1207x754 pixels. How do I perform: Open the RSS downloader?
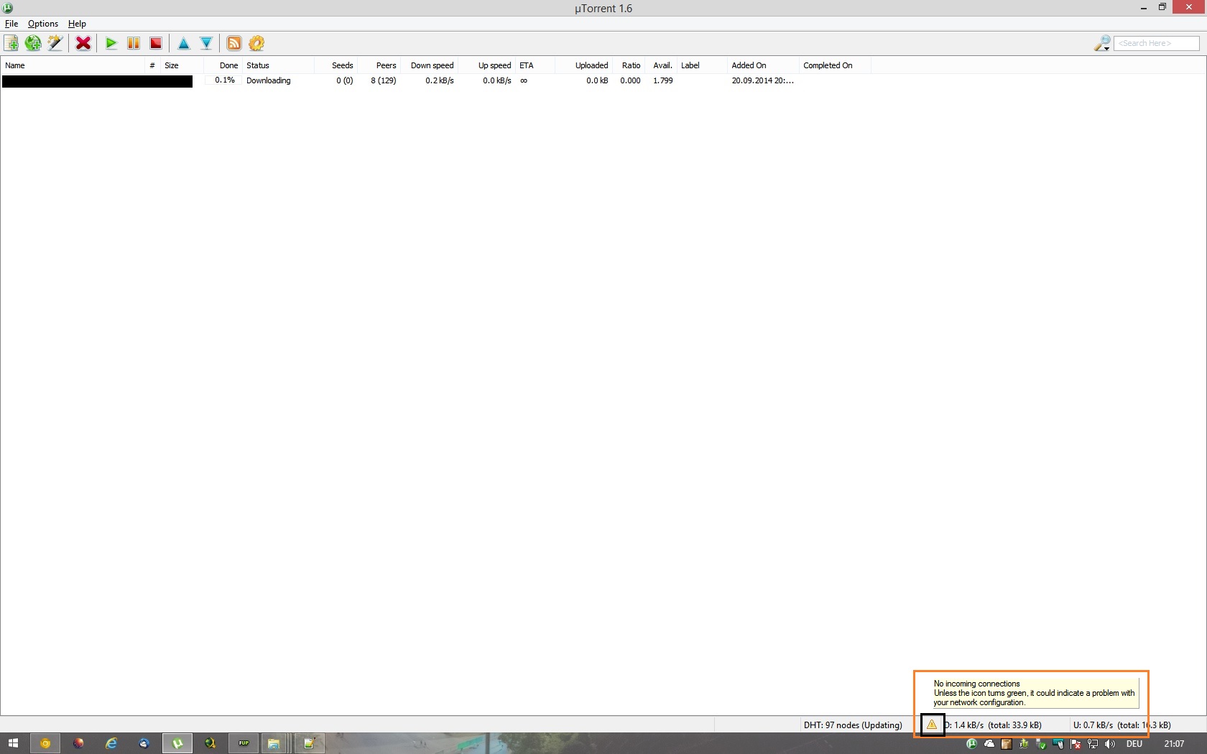tap(234, 43)
